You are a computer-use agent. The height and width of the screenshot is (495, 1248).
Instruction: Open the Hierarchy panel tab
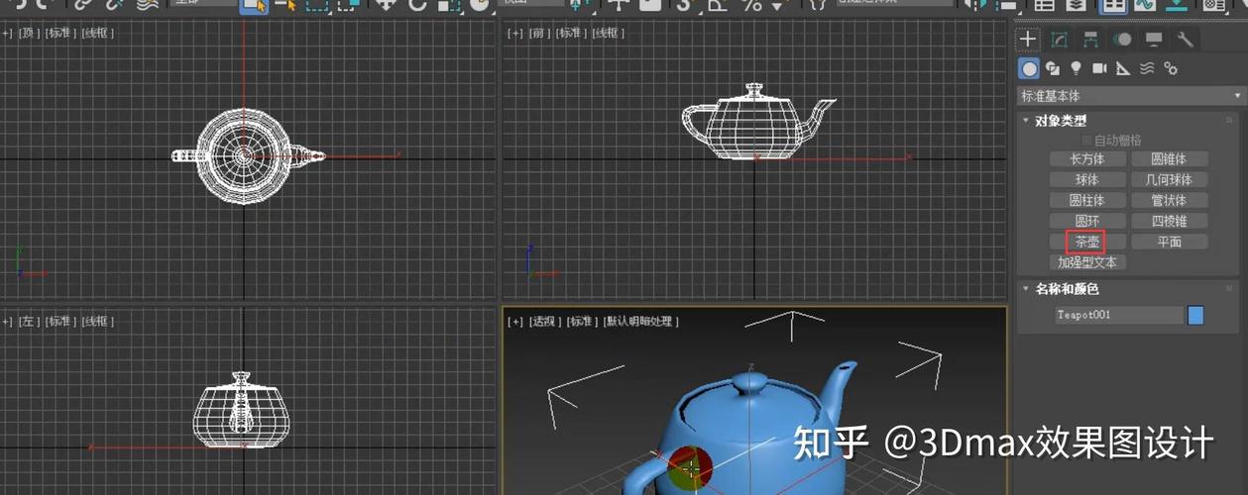coord(1090,40)
